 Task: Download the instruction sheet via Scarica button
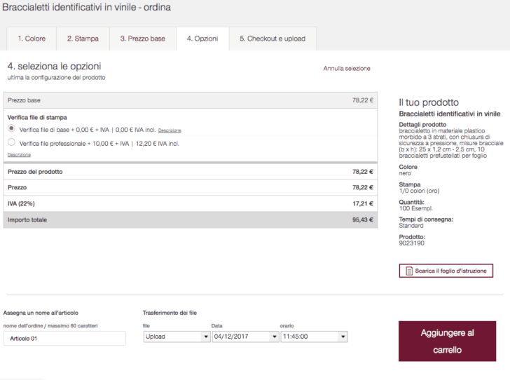(x=446, y=271)
